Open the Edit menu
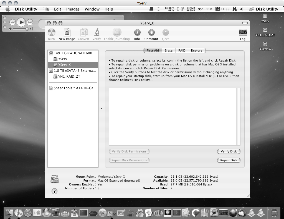Viewport: 284px width, 219px height. click(58, 9)
